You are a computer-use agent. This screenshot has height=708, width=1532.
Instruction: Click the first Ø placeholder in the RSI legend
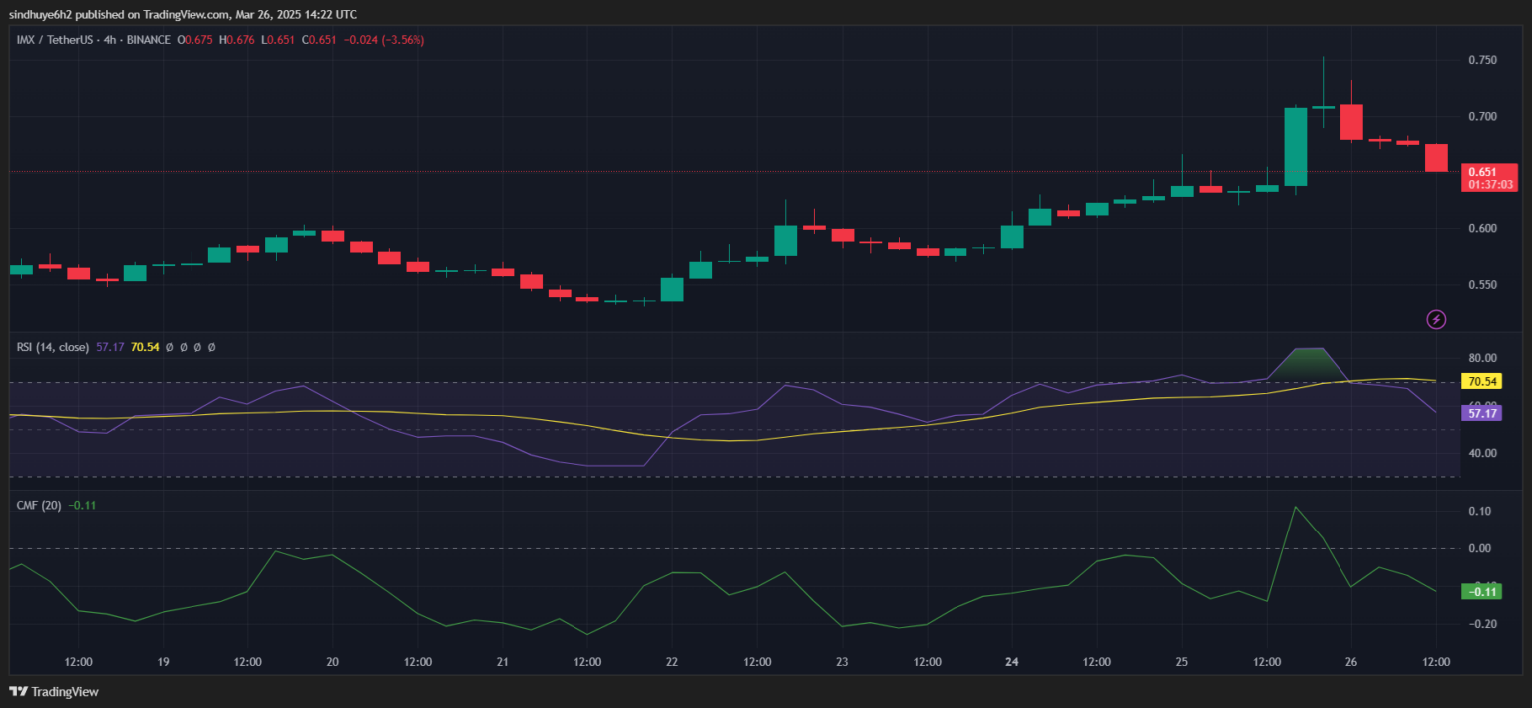point(172,347)
